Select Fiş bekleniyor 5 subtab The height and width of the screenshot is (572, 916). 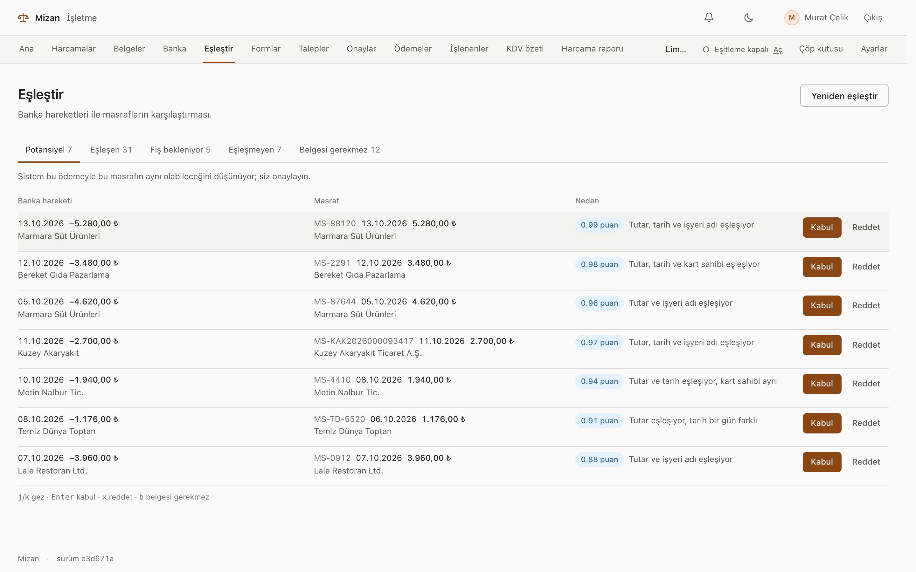pos(180,150)
